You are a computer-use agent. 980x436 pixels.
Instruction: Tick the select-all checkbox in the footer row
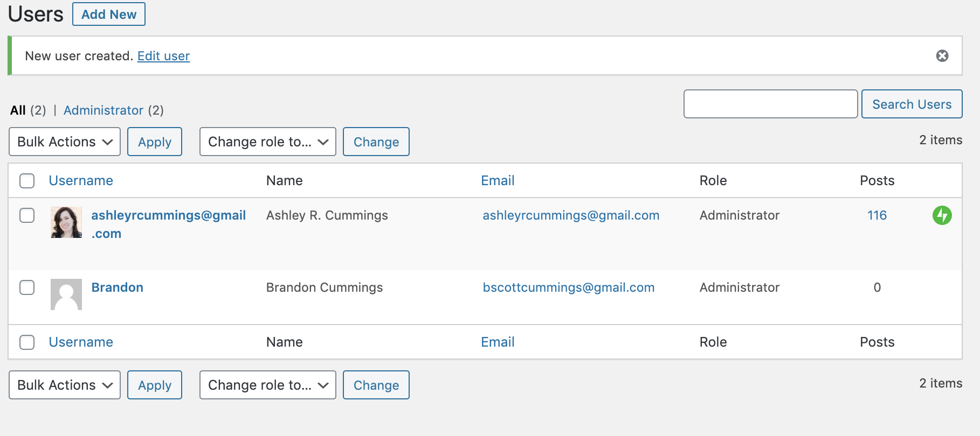[x=27, y=342]
